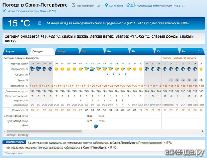Open airport weather archive link
The height and width of the screenshot is (158, 207).
click(x=32, y=11)
